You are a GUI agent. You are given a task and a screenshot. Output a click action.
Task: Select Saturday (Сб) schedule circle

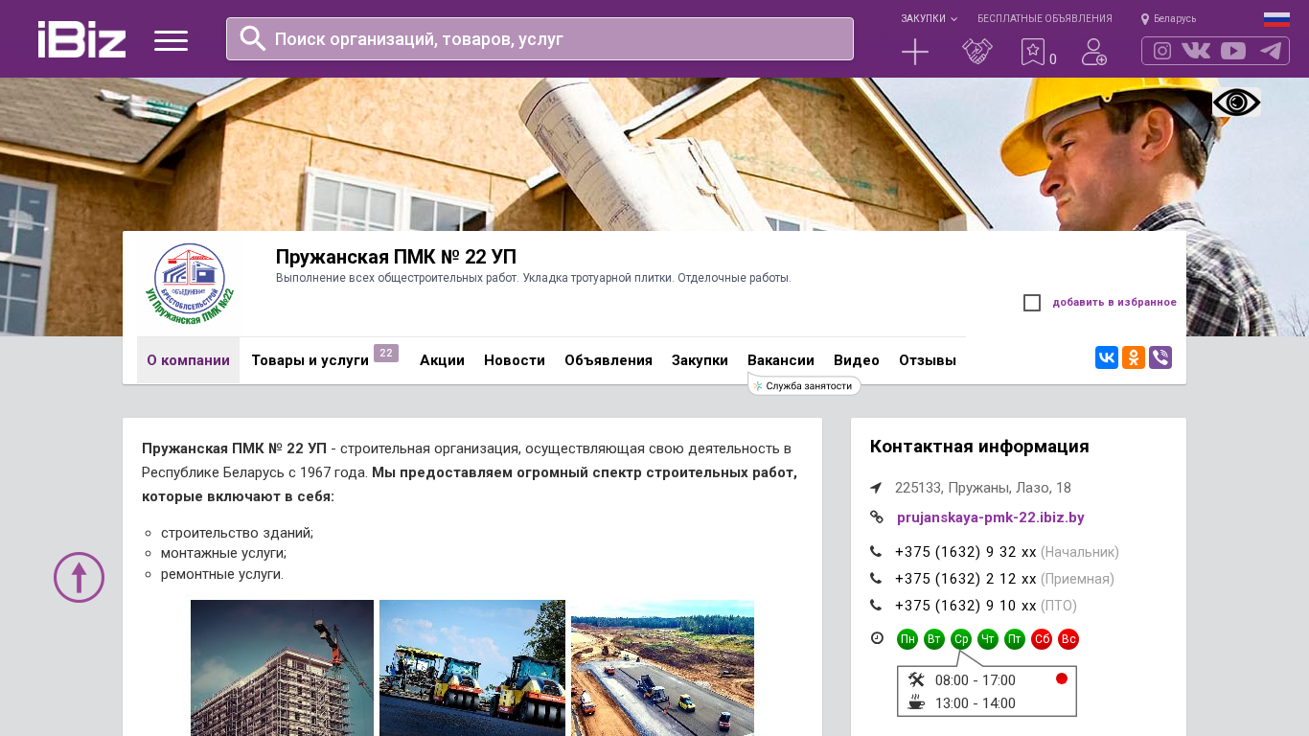[x=1042, y=639]
